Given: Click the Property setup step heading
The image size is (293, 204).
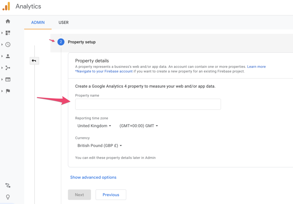Looking at the screenshot, I should tap(82, 42).
